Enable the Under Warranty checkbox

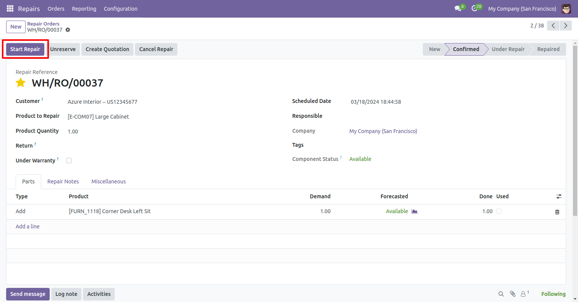click(69, 161)
